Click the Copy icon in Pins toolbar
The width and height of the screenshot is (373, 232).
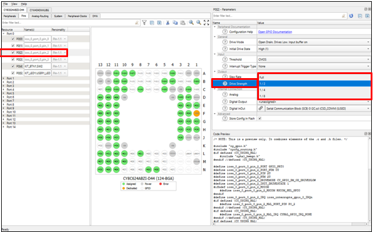[x=175, y=23]
